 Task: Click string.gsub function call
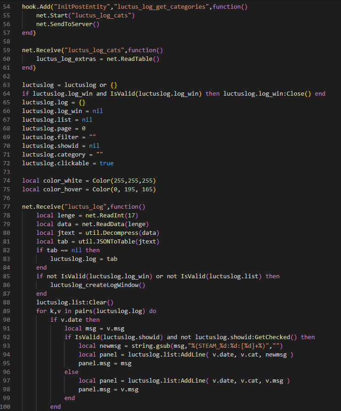[x=151, y=346]
